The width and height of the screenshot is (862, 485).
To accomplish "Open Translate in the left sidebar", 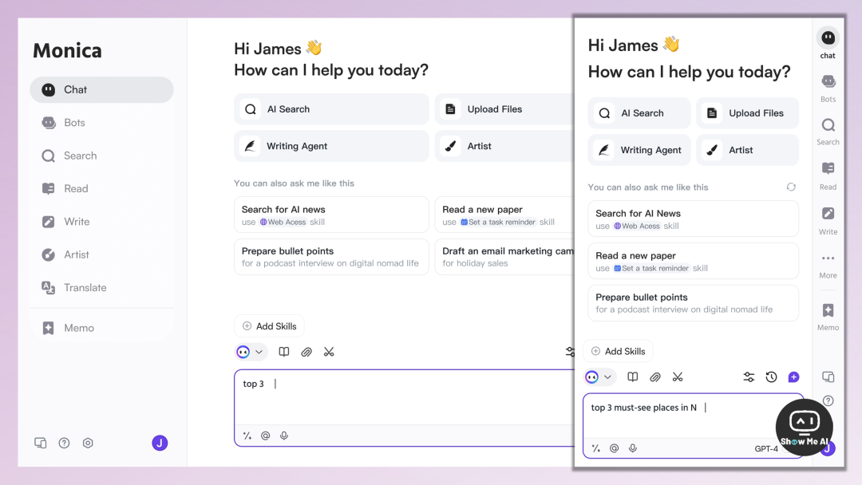I will (101, 287).
